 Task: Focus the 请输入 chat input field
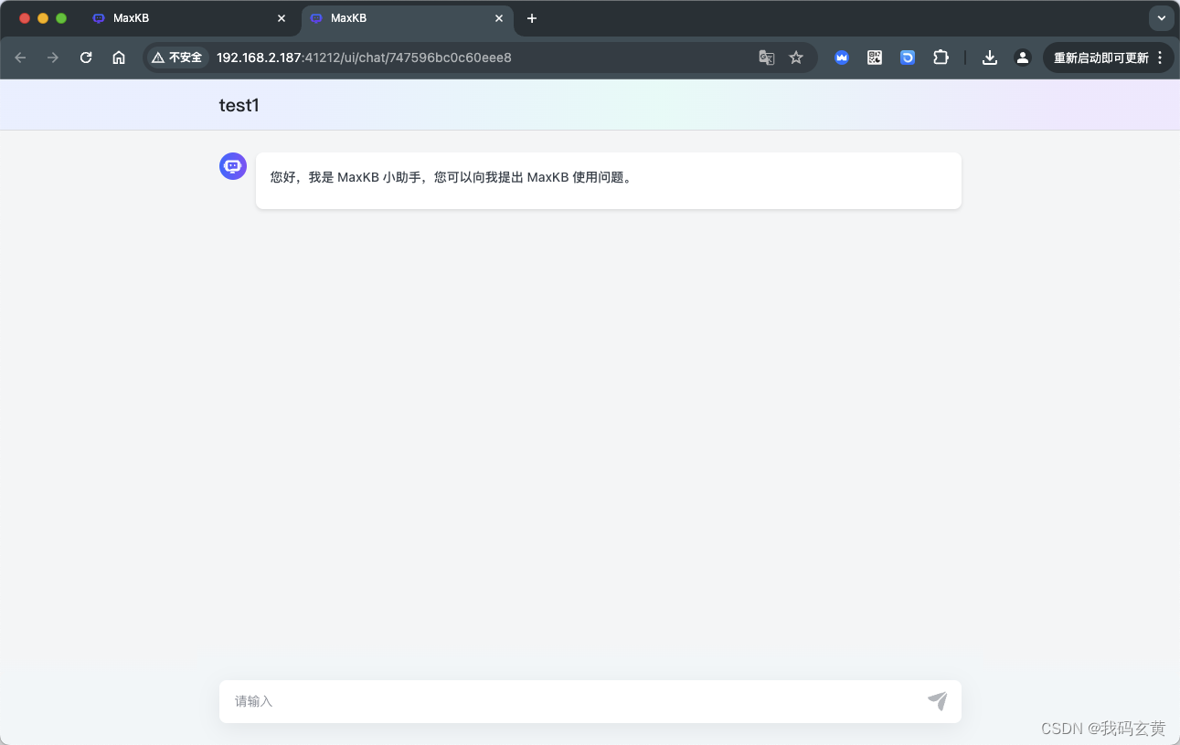coord(590,701)
